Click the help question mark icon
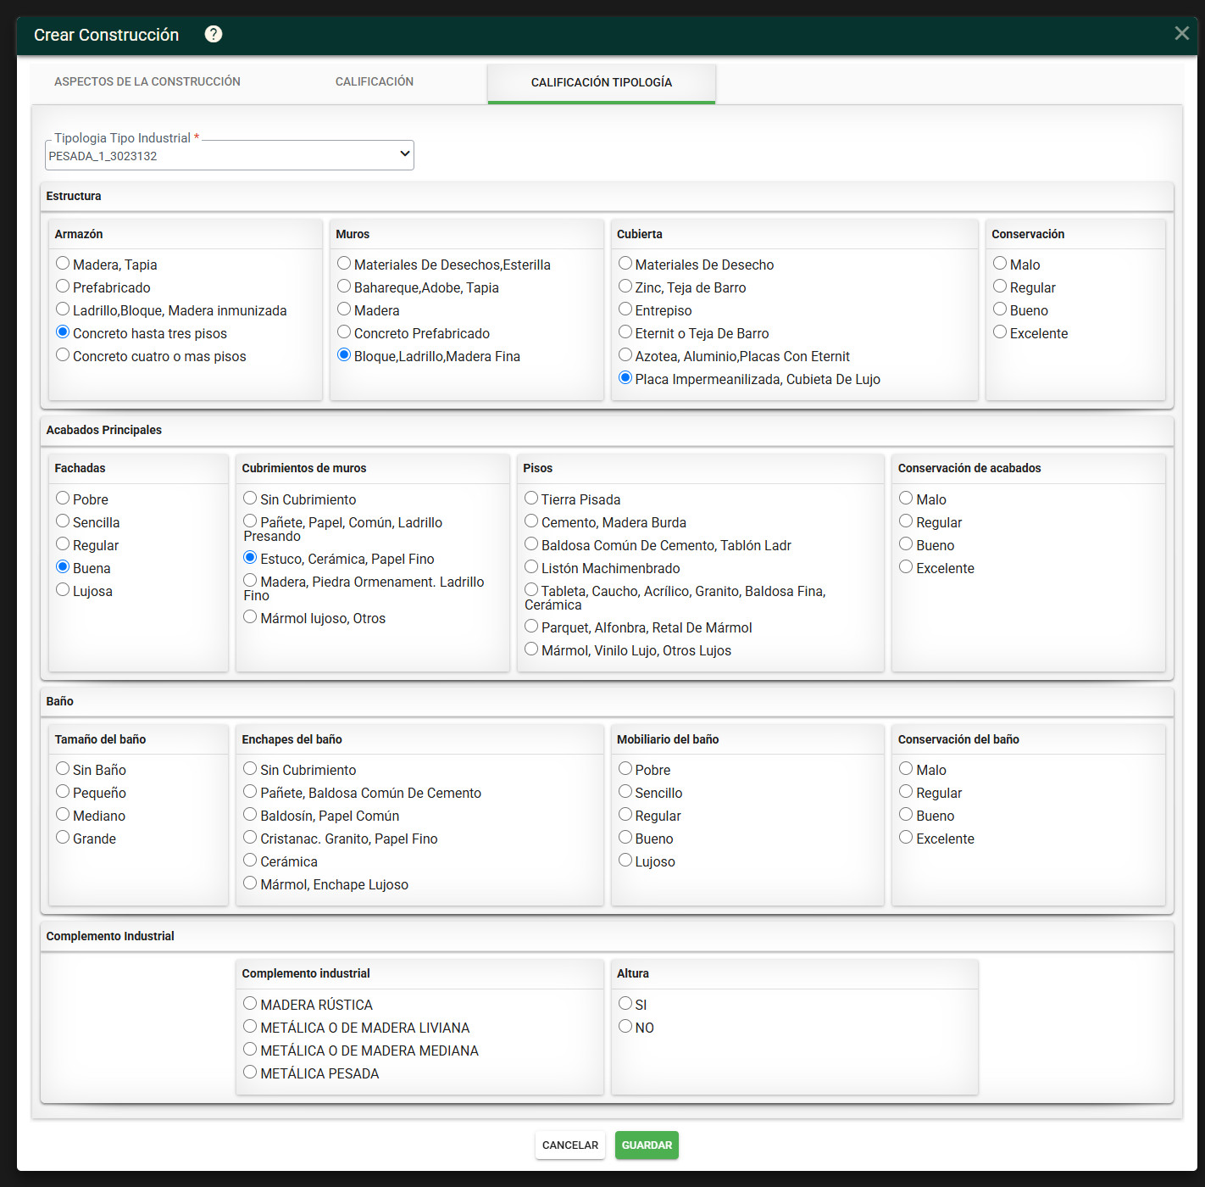Screen dimensions: 1205x1187 pos(214,34)
